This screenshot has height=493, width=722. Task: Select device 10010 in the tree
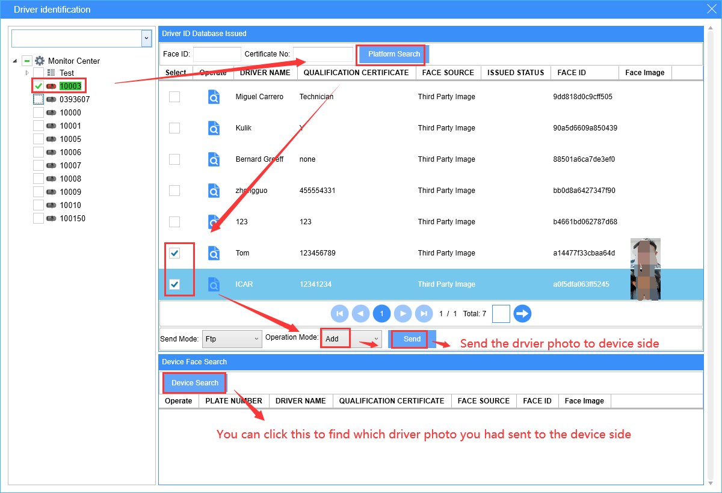(70, 205)
